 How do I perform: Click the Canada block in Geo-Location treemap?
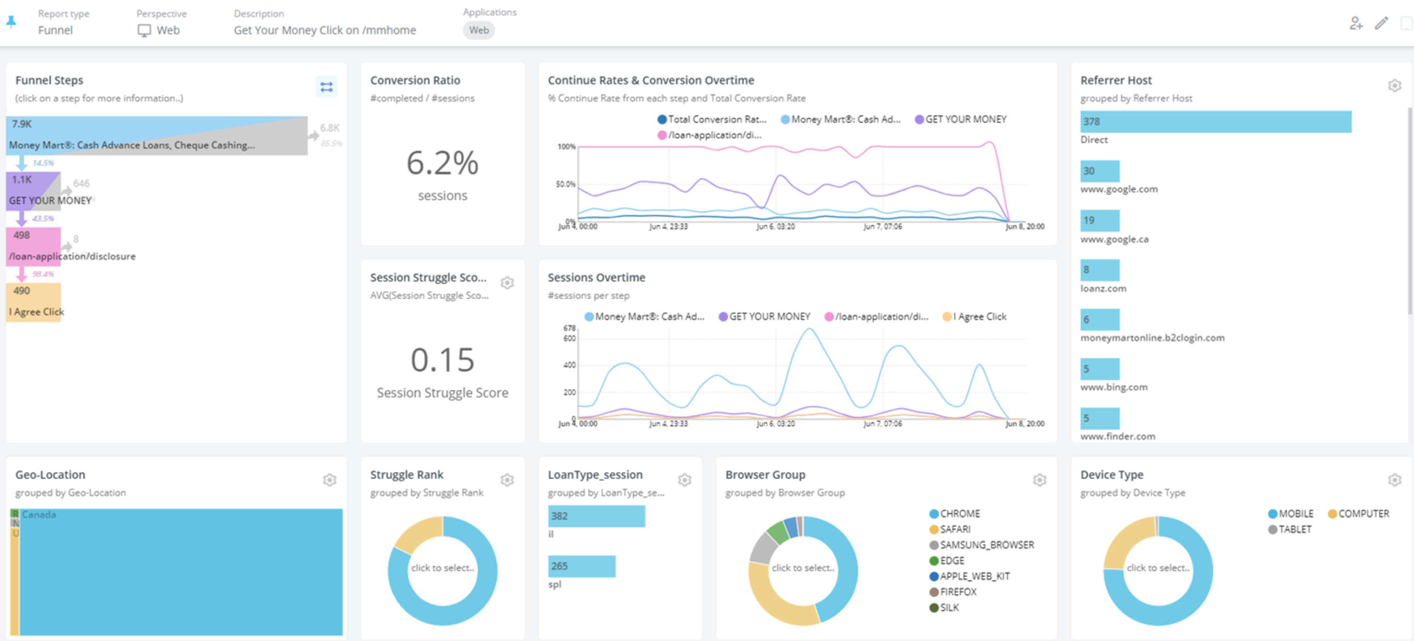(x=181, y=572)
